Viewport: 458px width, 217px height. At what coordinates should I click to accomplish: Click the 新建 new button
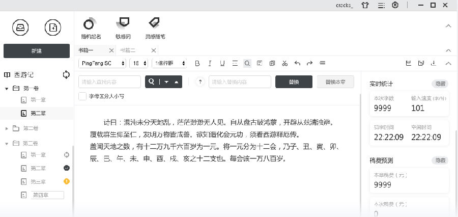37,51
